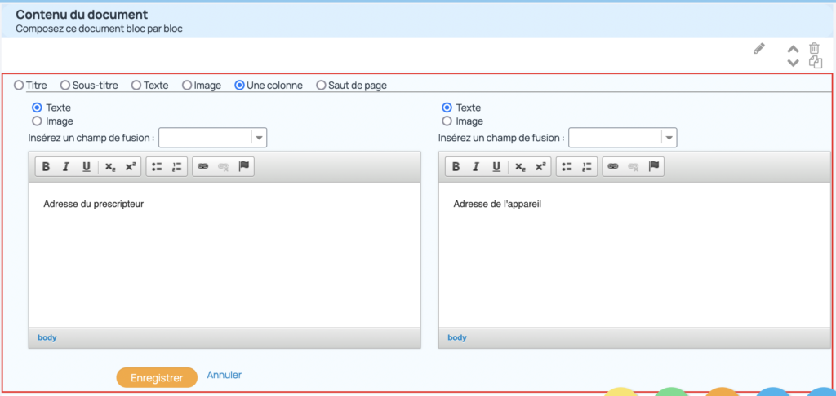The image size is (836, 396).
Task: Insert numbered list in right editor
Action: [x=587, y=166]
